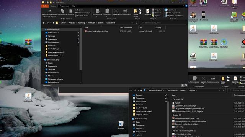The width and height of the screenshot is (245, 137).
Task: Click Up arrow in Загрузки window
Action: pos(141,91)
